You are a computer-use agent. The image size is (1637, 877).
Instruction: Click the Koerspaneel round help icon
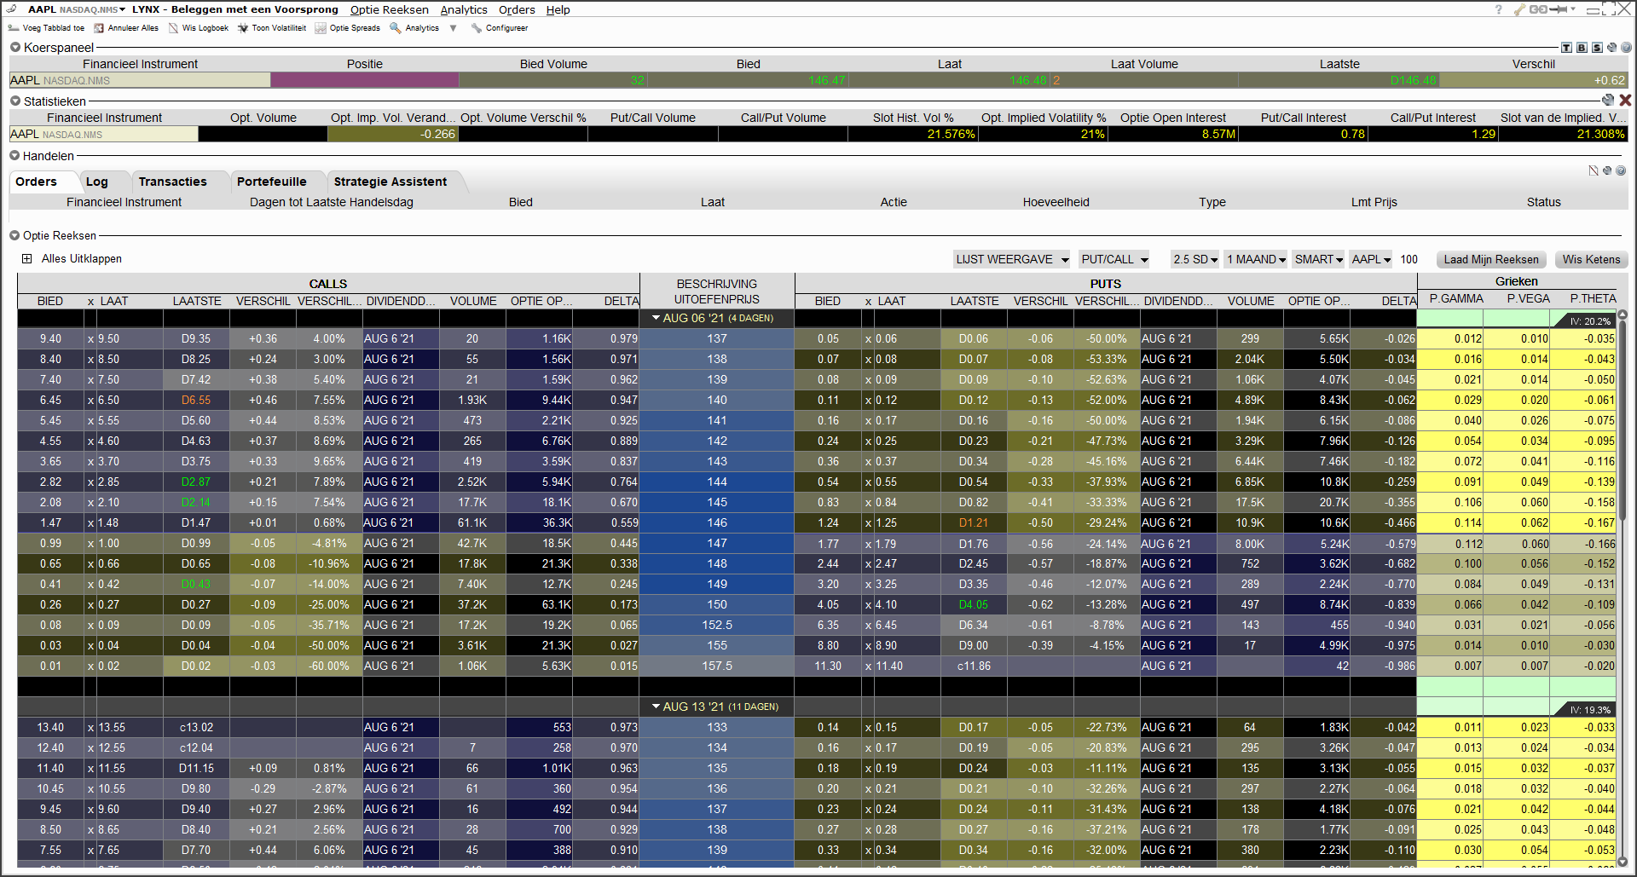pyautogui.click(x=1626, y=48)
